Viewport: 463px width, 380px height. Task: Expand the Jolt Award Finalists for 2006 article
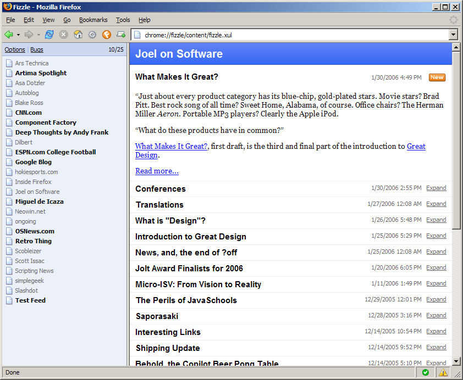click(436, 267)
